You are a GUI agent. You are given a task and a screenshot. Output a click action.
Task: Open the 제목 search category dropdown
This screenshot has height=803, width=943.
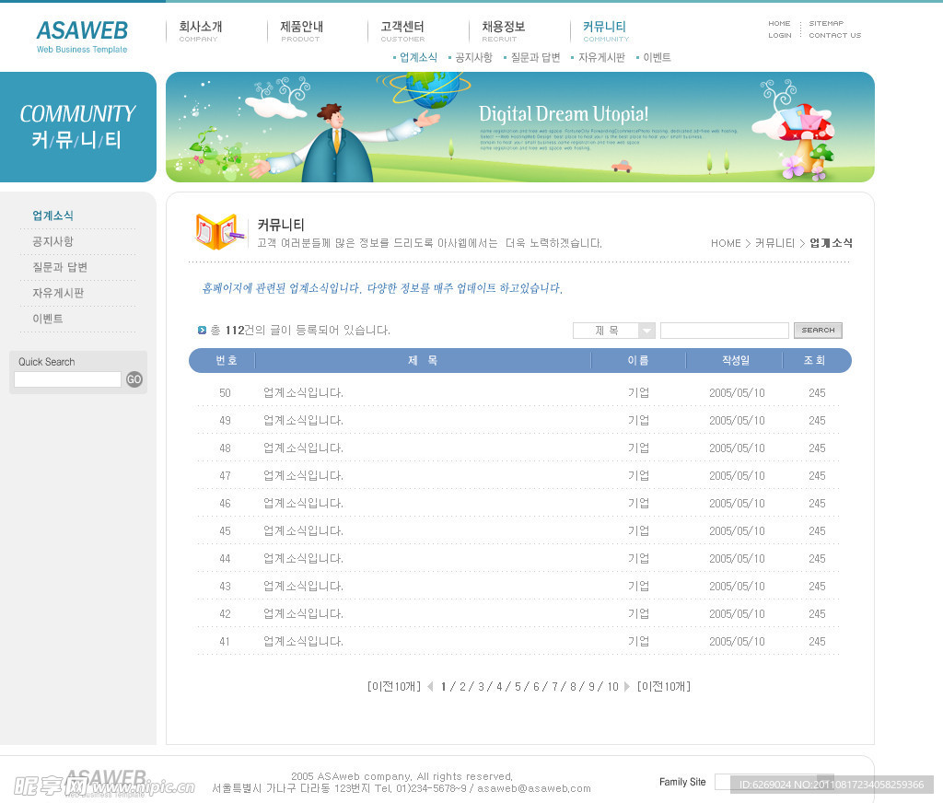pyautogui.click(x=613, y=331)
